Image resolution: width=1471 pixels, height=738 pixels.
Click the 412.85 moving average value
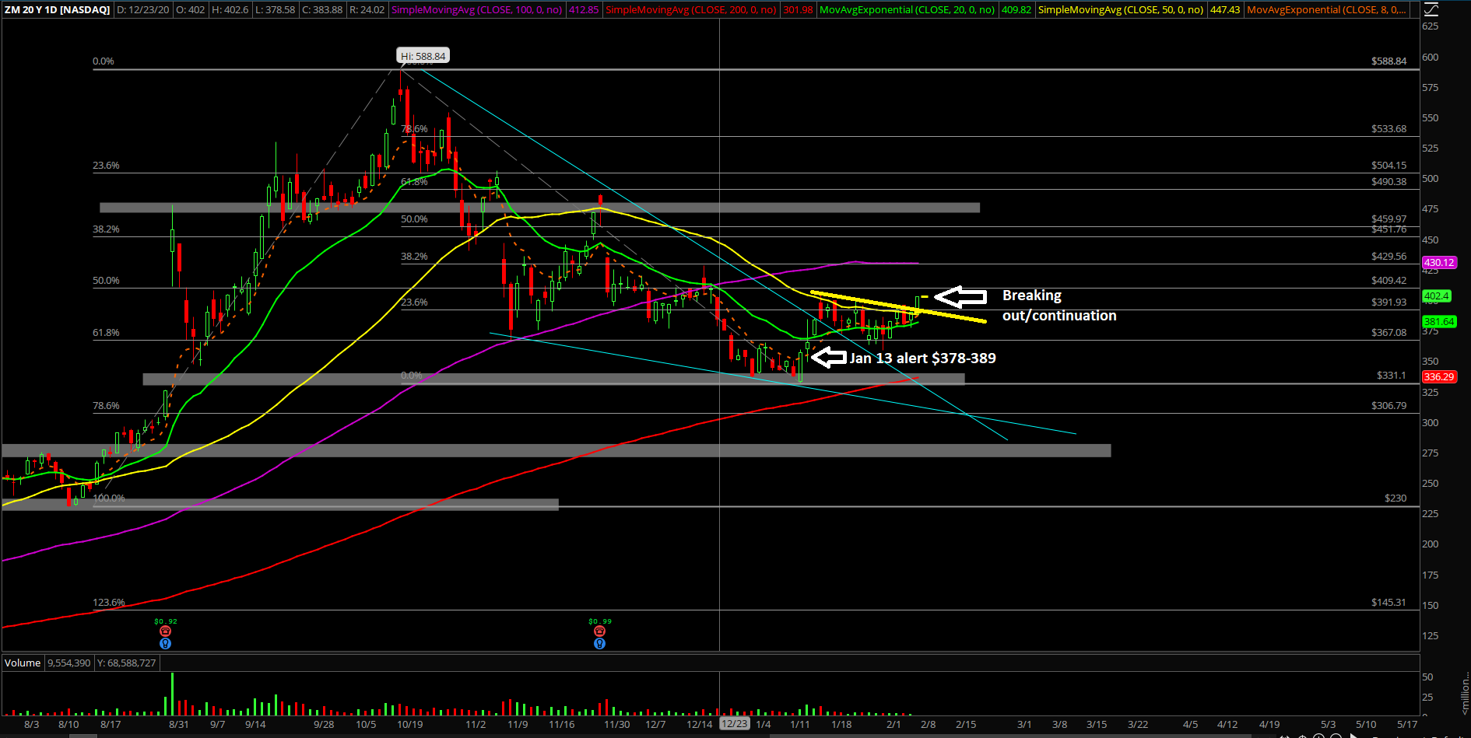[x=584, y=10]
